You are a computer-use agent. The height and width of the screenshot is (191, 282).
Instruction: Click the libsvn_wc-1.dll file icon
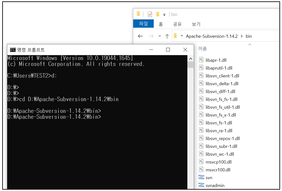(x=201, y=154)
